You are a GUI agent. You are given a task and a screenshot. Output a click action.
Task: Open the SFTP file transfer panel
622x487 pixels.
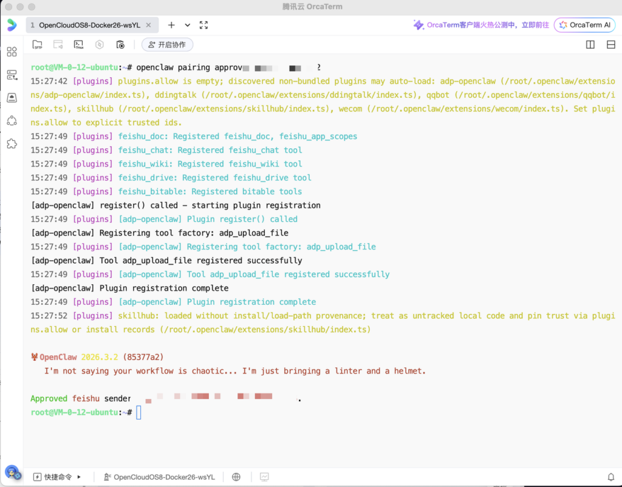point(38,44)
